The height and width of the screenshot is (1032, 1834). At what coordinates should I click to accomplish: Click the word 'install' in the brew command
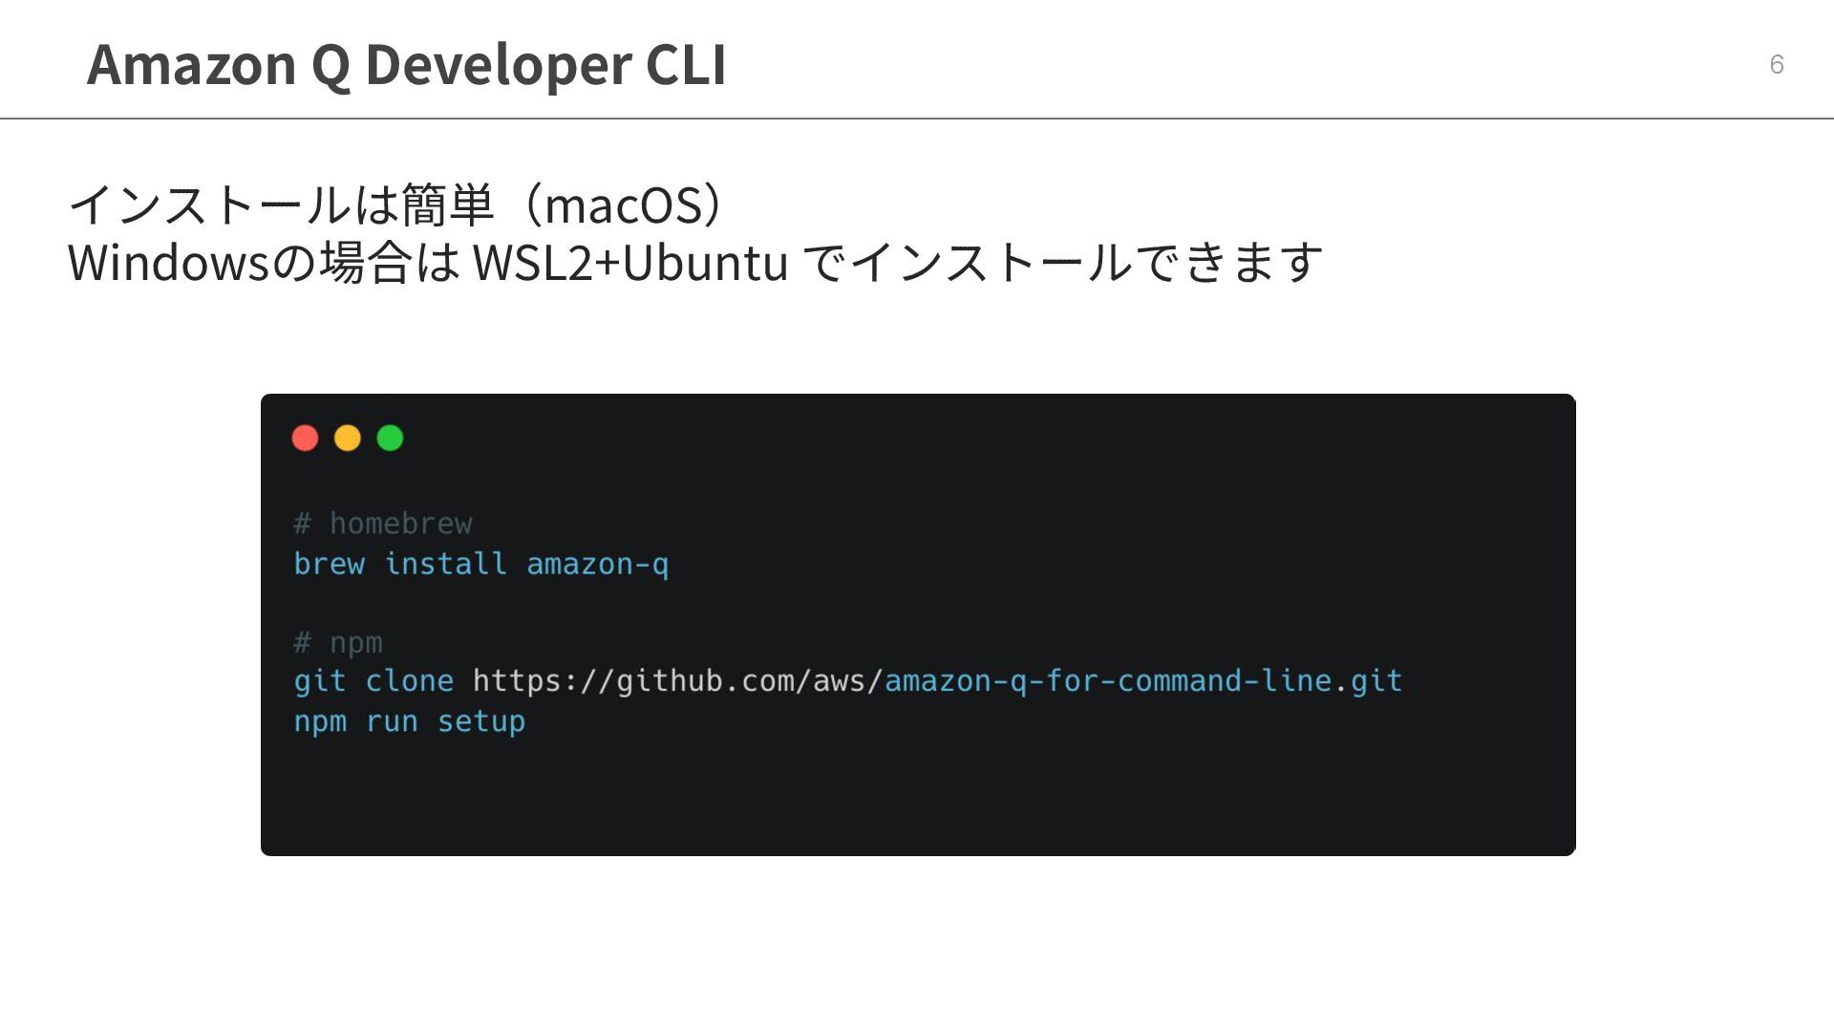tap(445, 564)
